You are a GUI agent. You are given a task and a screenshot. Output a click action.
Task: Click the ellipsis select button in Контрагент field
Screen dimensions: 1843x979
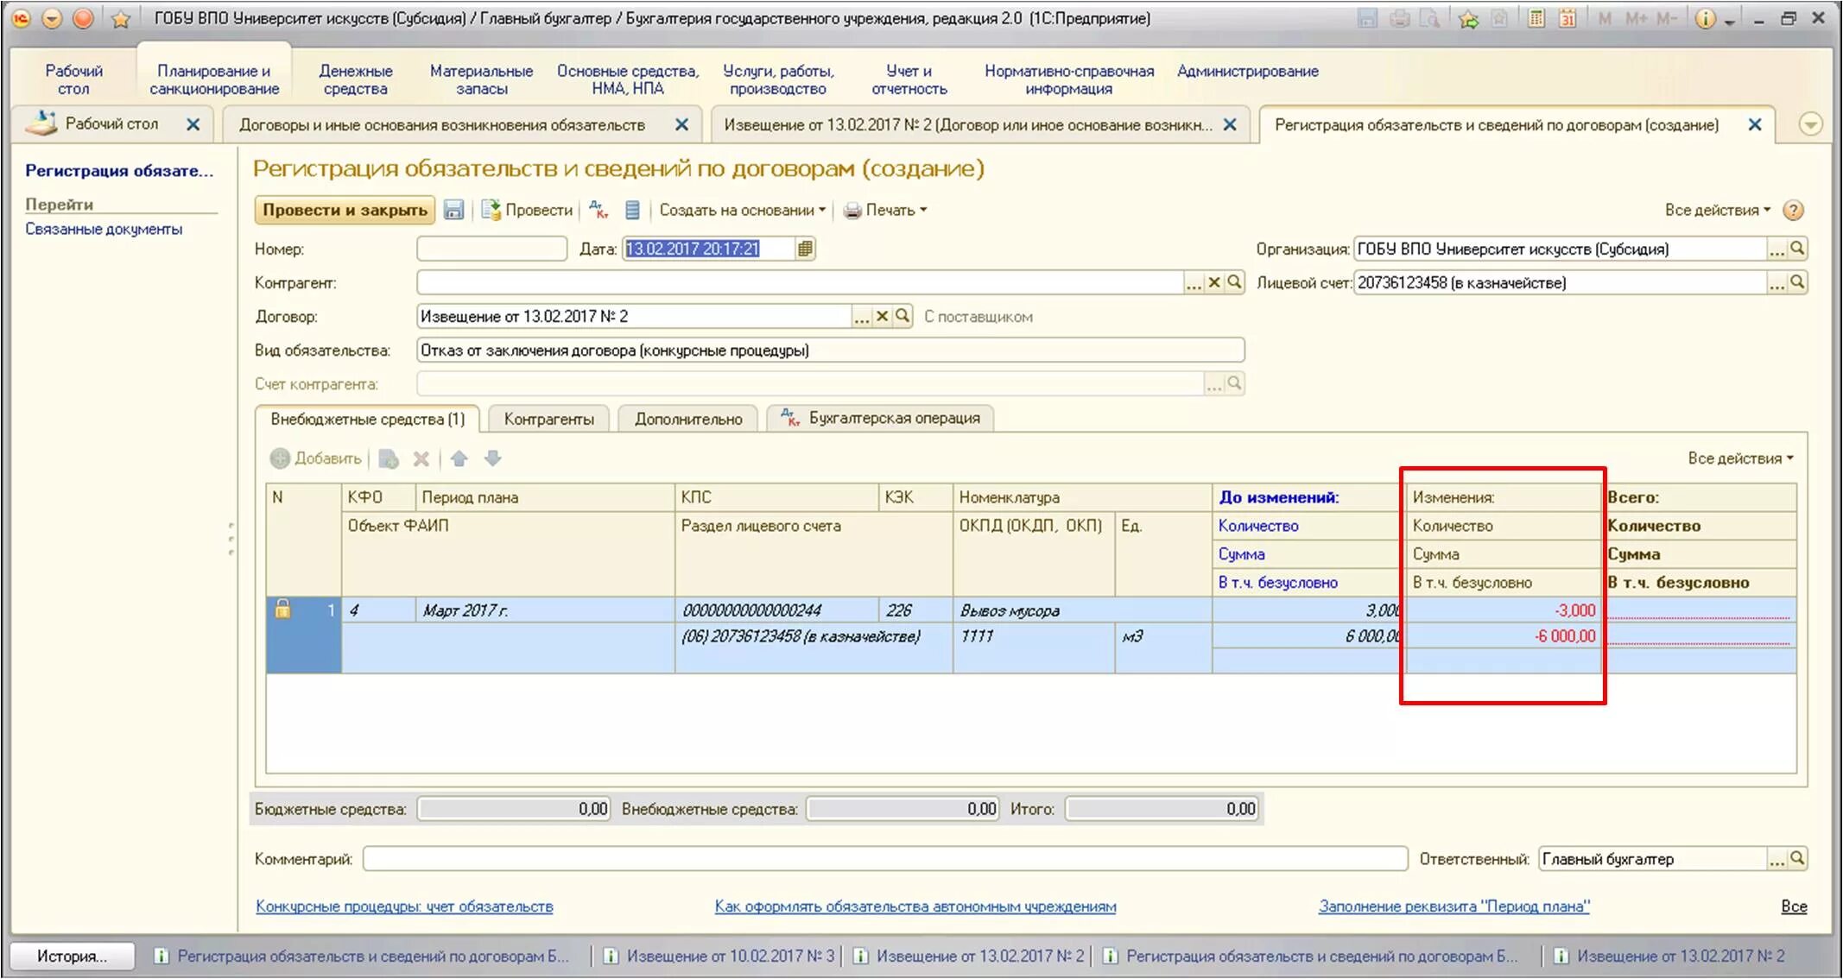[x=1194, y=282]
